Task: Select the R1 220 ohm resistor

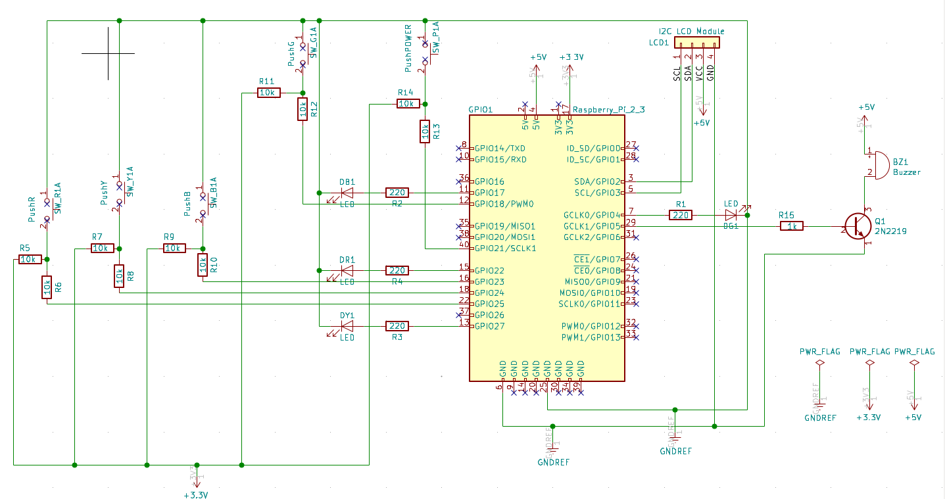Action: (681, 214)
